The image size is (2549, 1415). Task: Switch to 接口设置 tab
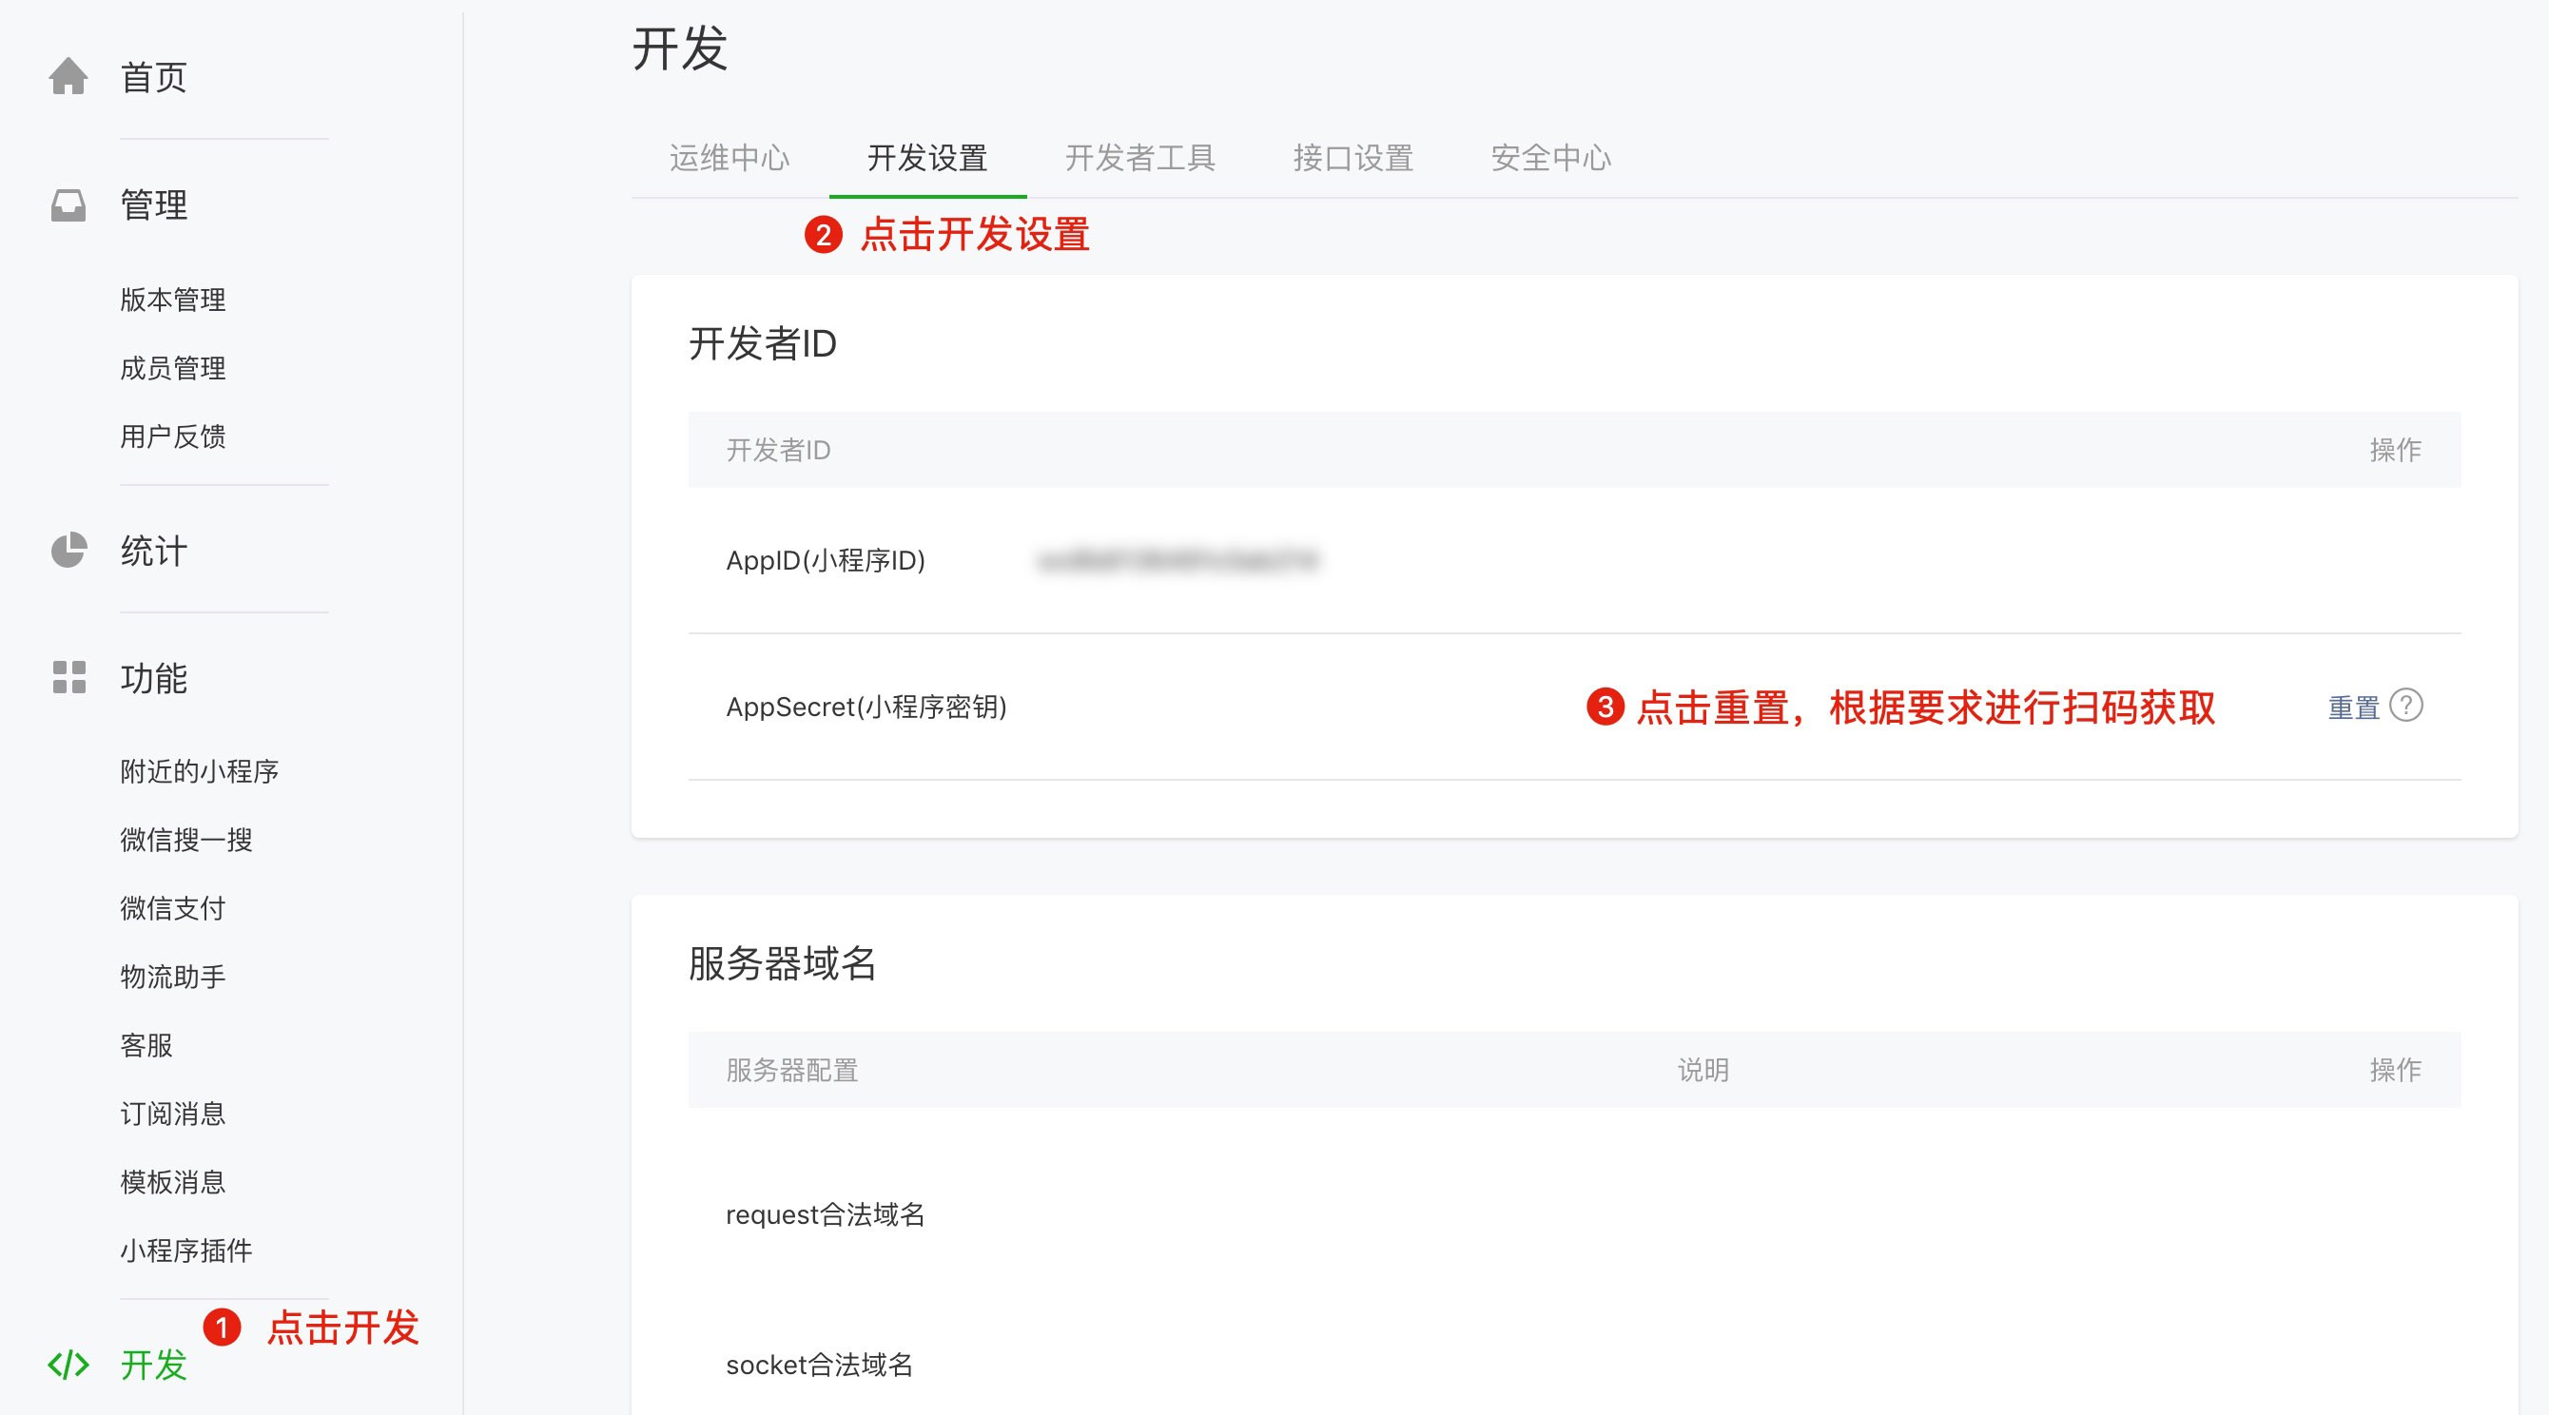[x=1352, y=157]
